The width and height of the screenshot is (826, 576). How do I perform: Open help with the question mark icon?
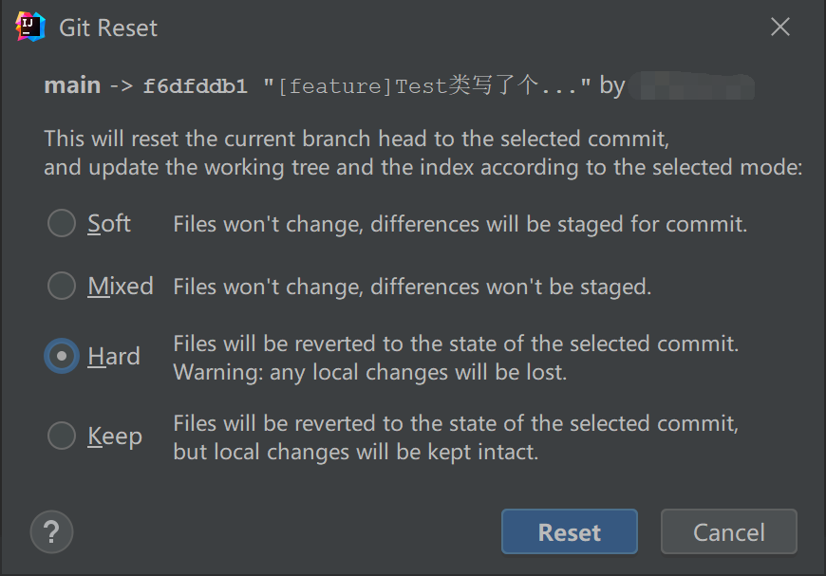click(x=51, y=531)
